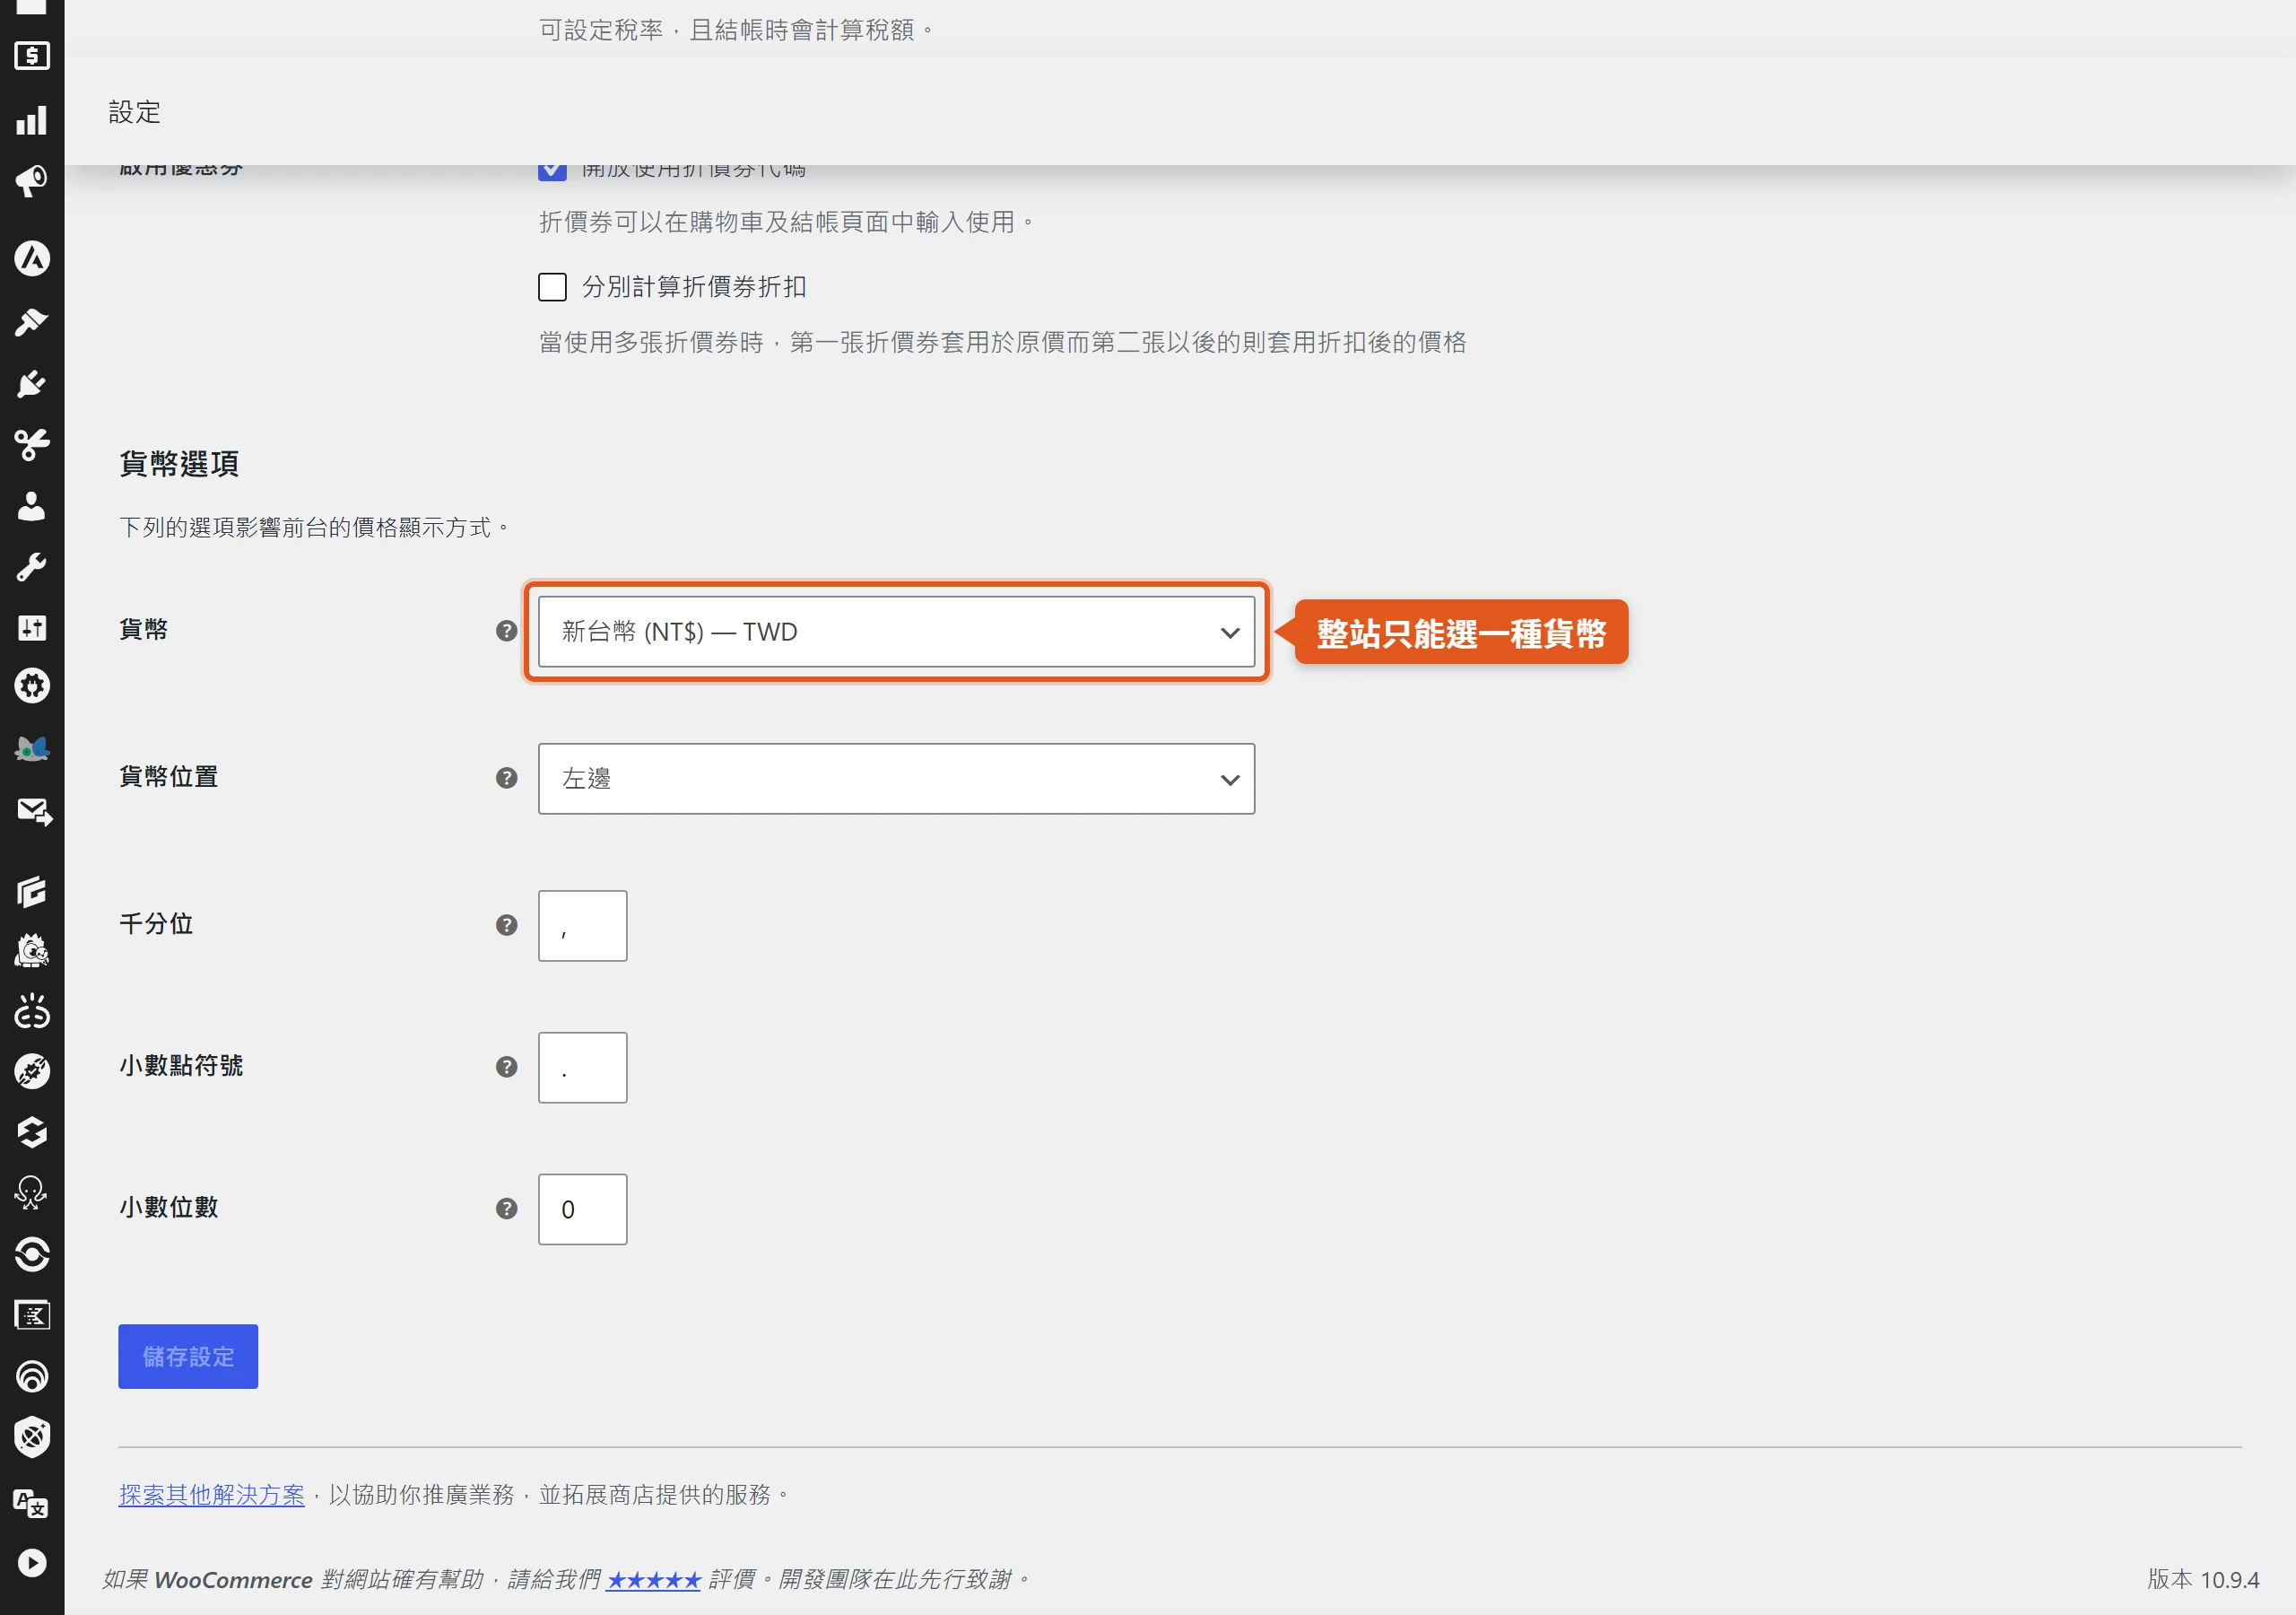Click the octopus sidebar icon
This screenshot has height=1615, width=2296.
[x=32, y=1192]
